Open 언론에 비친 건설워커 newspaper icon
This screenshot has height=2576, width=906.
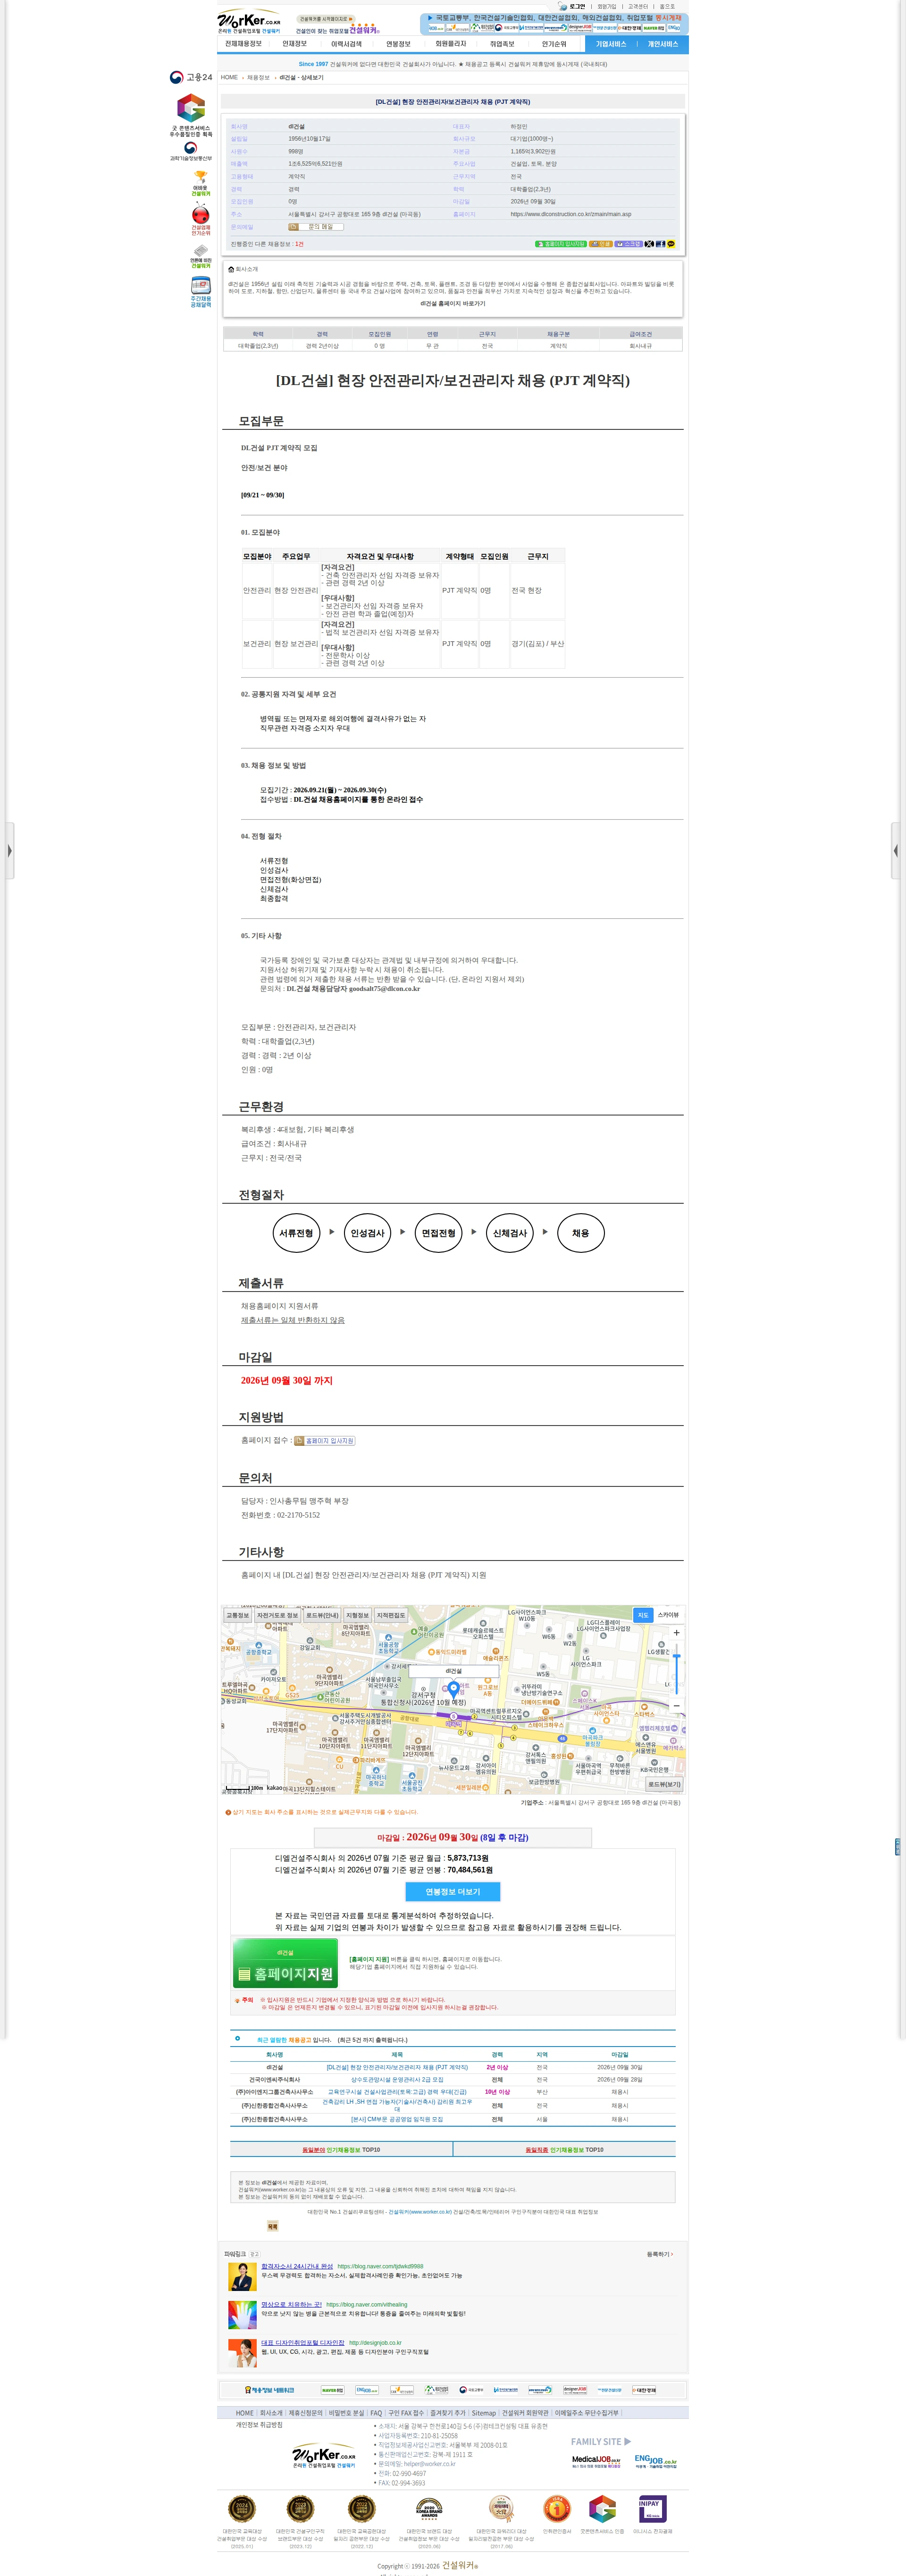point(201,250)
